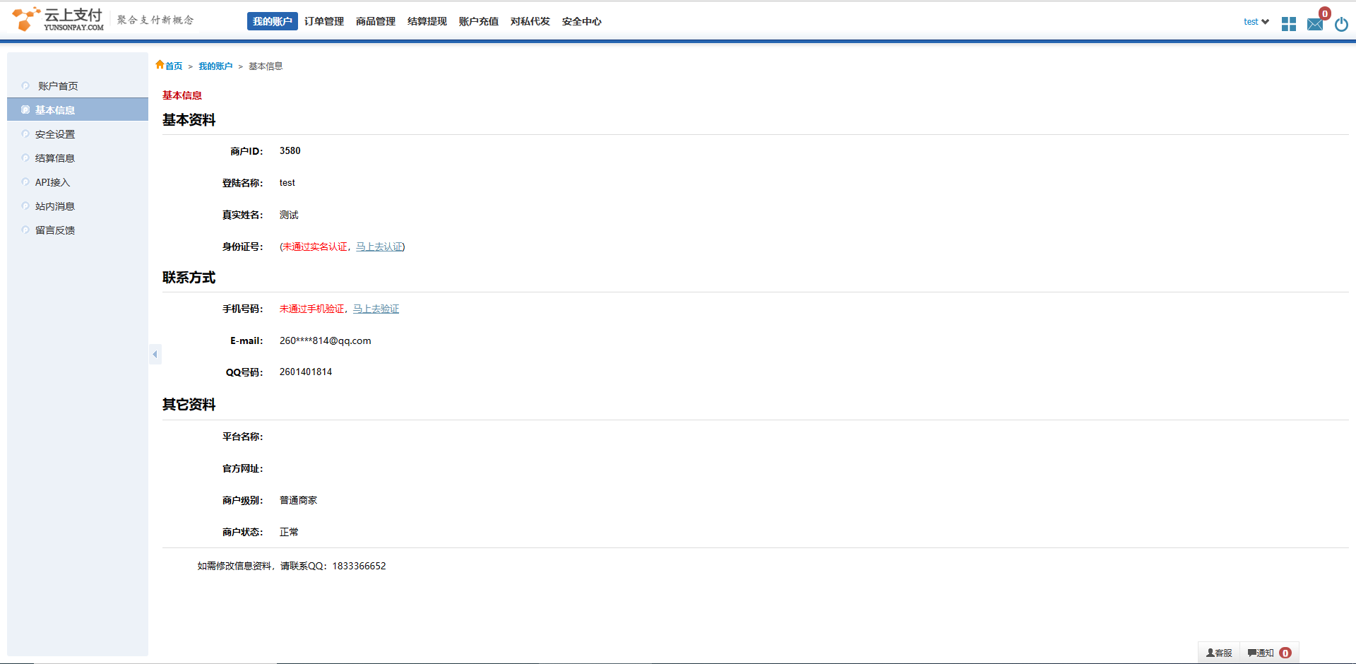Click the 普通商家 merchant level value
The height and width of the screenshot is (664, 1356).
(x=298, y=500)
